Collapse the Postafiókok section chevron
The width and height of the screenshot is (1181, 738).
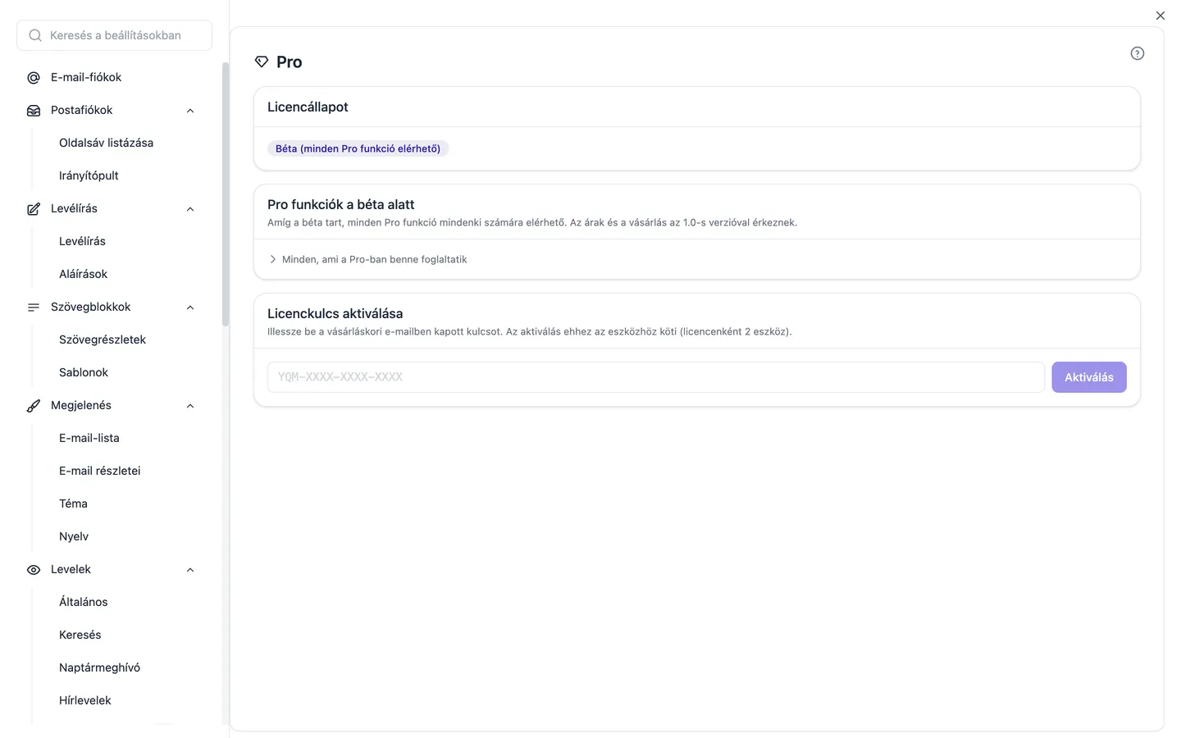pyautogui.click(x=190, y=111)
